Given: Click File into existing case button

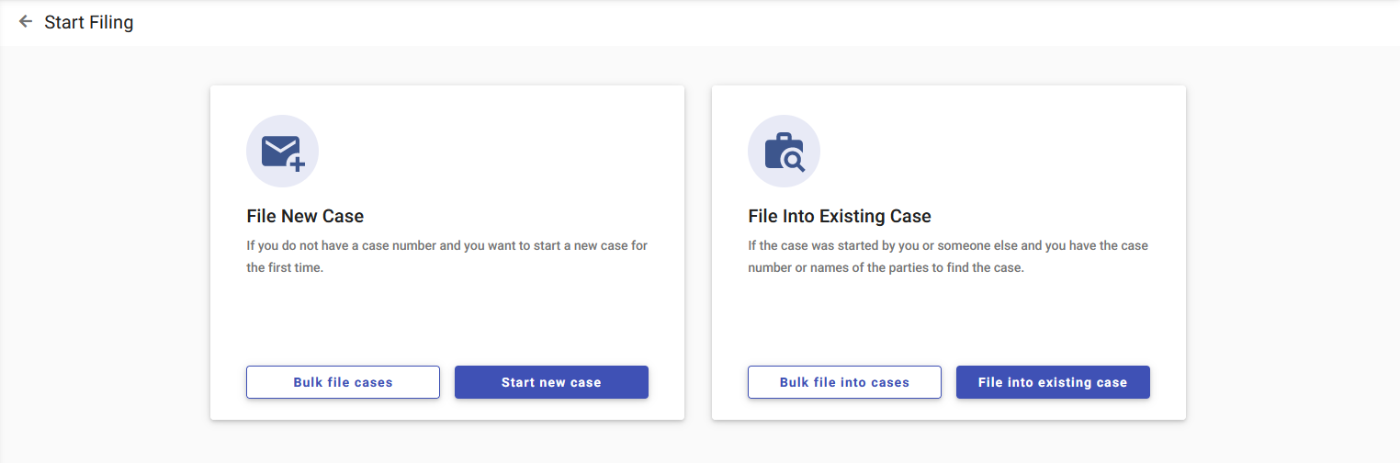Looking at the screenshot, I should (1053, 382).
